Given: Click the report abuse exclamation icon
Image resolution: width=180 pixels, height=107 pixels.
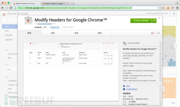Looking at the screenshot, I should (124, 89).
